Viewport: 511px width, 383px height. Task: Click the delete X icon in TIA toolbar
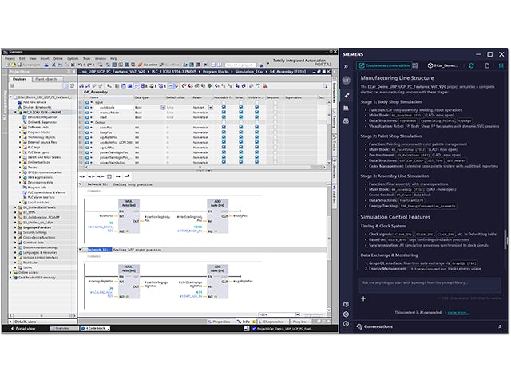coord(73,65)
